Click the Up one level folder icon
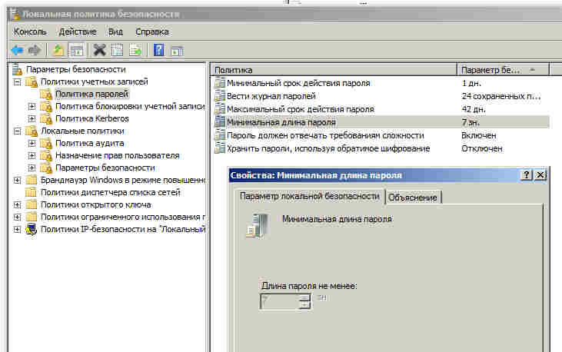 [58, 51]
